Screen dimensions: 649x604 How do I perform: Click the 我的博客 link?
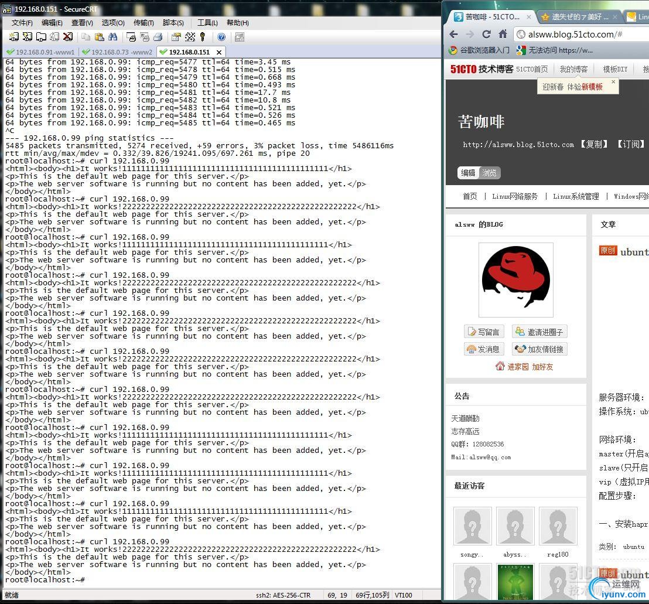click(573, 69)
